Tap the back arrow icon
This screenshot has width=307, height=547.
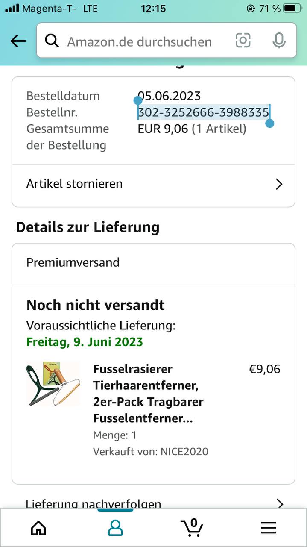(x=18, y=41)
